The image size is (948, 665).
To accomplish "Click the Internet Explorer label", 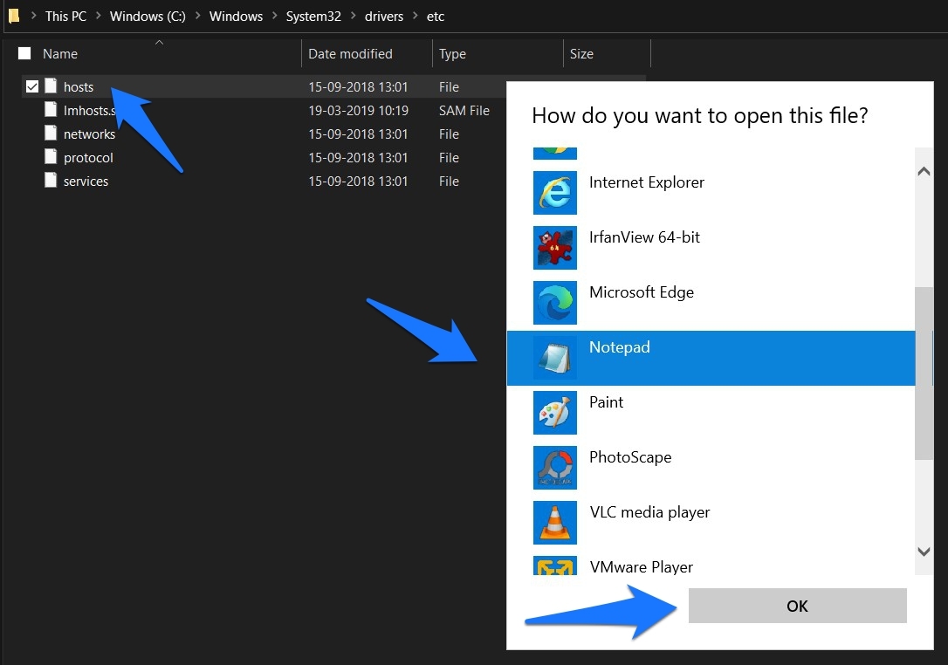I will coord(646,182).
